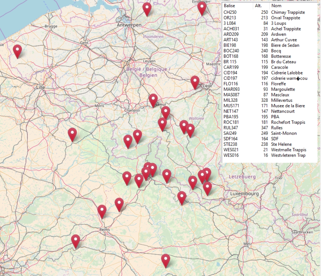Select the lone marker southeast of Lille
Screen dimensions: 321x276
point(72,133)
